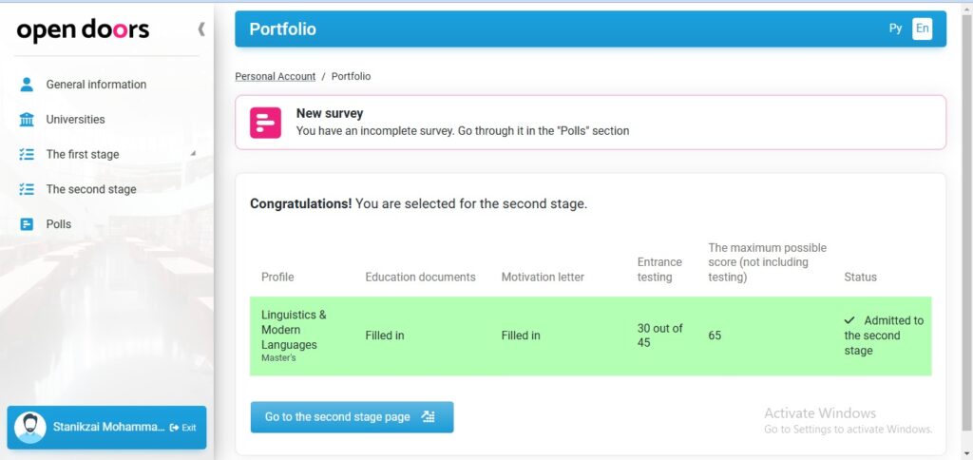This screenshot has width=973, height=460.
Task: Select the En language toggle
Action: [x=922, y=29]
